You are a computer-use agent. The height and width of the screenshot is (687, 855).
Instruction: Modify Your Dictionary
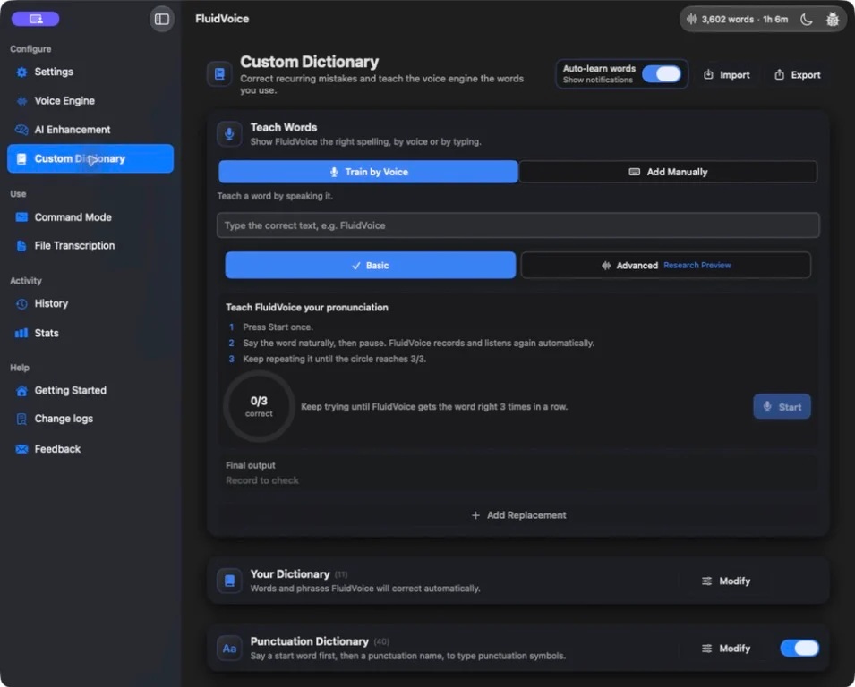(x=726, y=581)
